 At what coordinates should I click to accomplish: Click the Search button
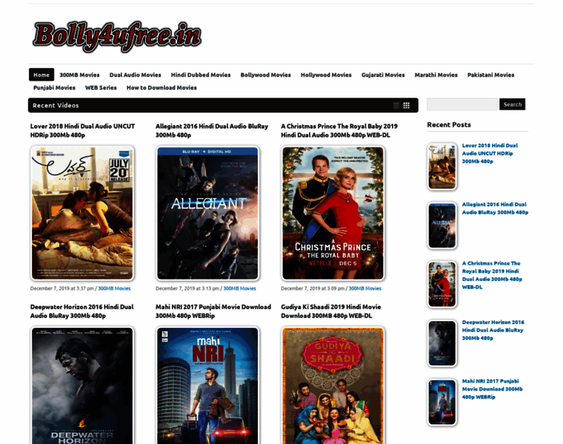pos(513,104)
